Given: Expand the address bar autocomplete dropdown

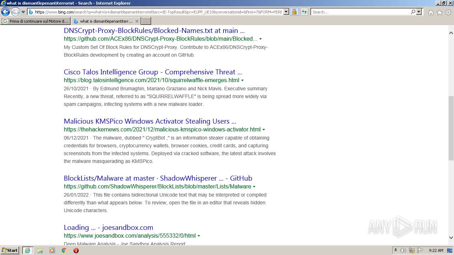Looking at the screenshot, I should pyautogui.click(x=286, y=12).
